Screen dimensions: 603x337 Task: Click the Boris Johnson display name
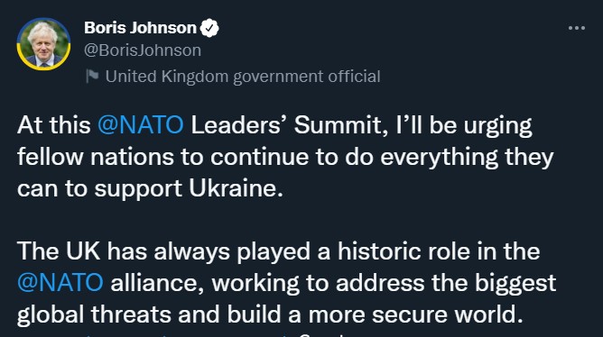pos(140,28)
